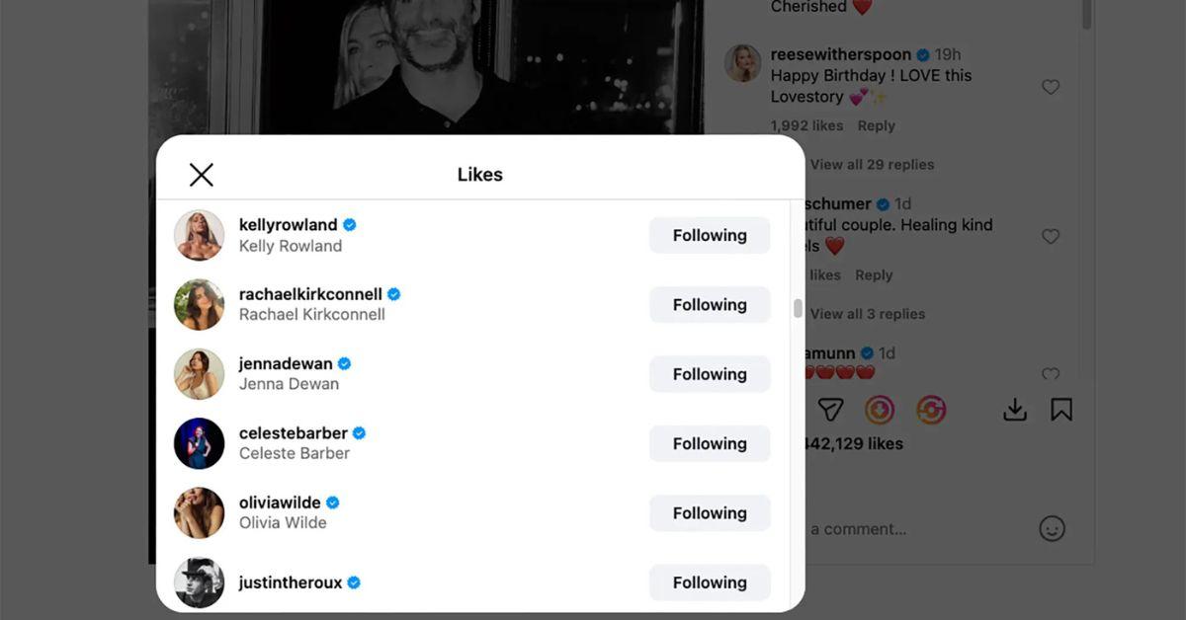Open Celeste Barber's profile picture
Image resolution: width=1186 pixels, height=620 pixels.
[x=199, y=443]
